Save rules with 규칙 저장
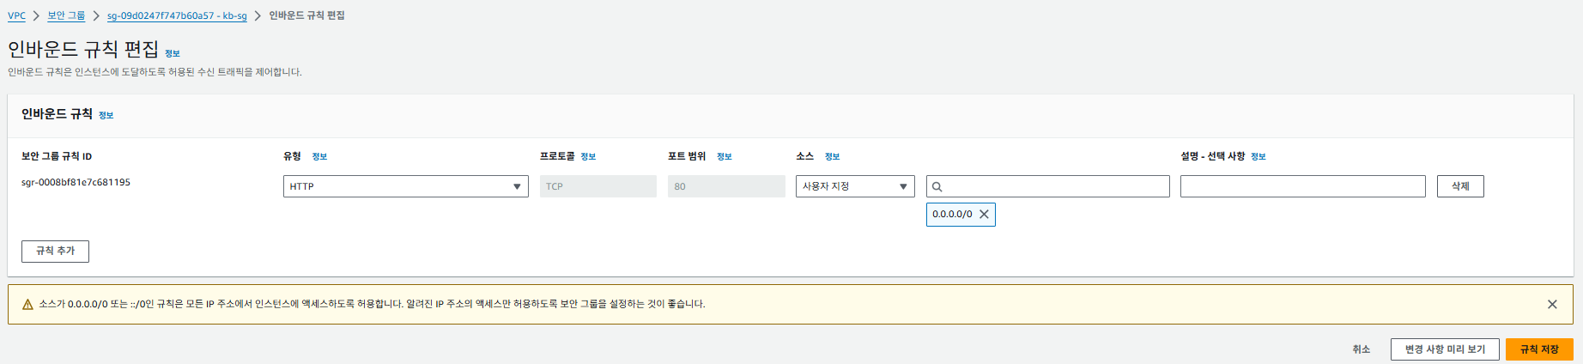1583x364 pixels. coord(1539,349)
